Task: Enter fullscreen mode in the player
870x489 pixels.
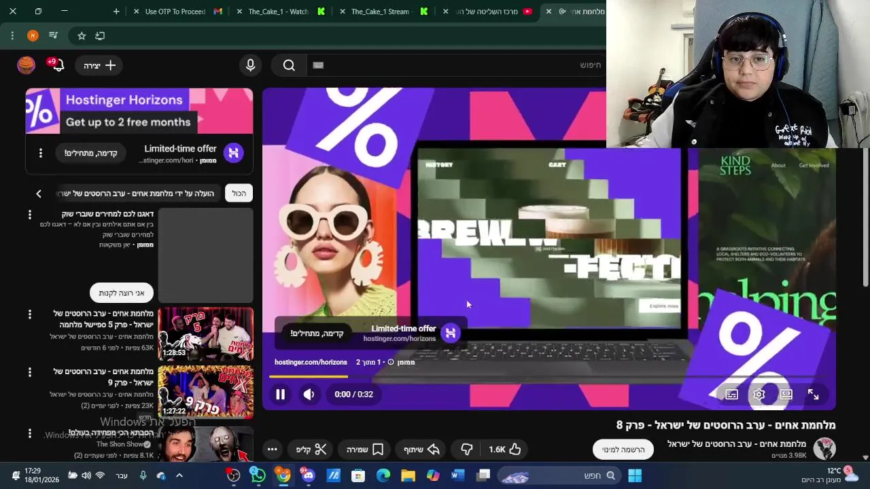Action: (x=813, y=395)
